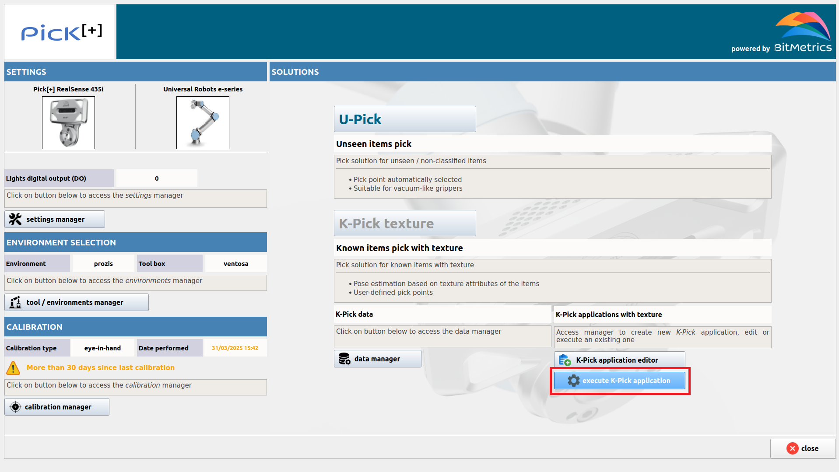
Task: Click the robot icon on tool / environments manager
Action: coord(15,302)
